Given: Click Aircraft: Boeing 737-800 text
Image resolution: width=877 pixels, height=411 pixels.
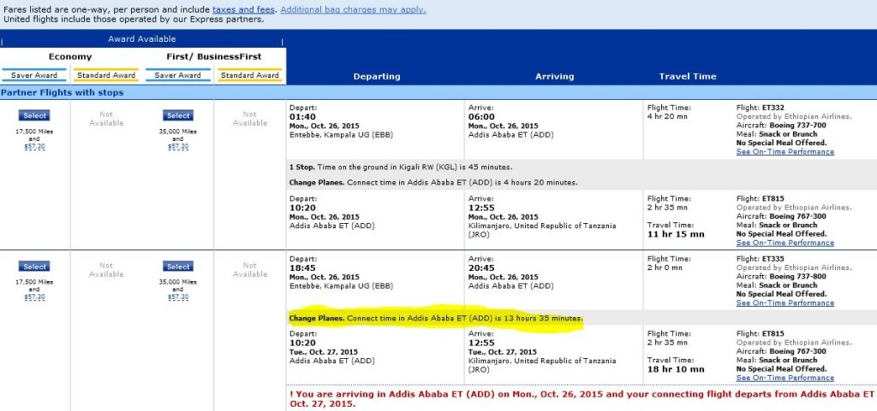Looking at the screenshot, I should pyautogui.click(x=781, y=277).
